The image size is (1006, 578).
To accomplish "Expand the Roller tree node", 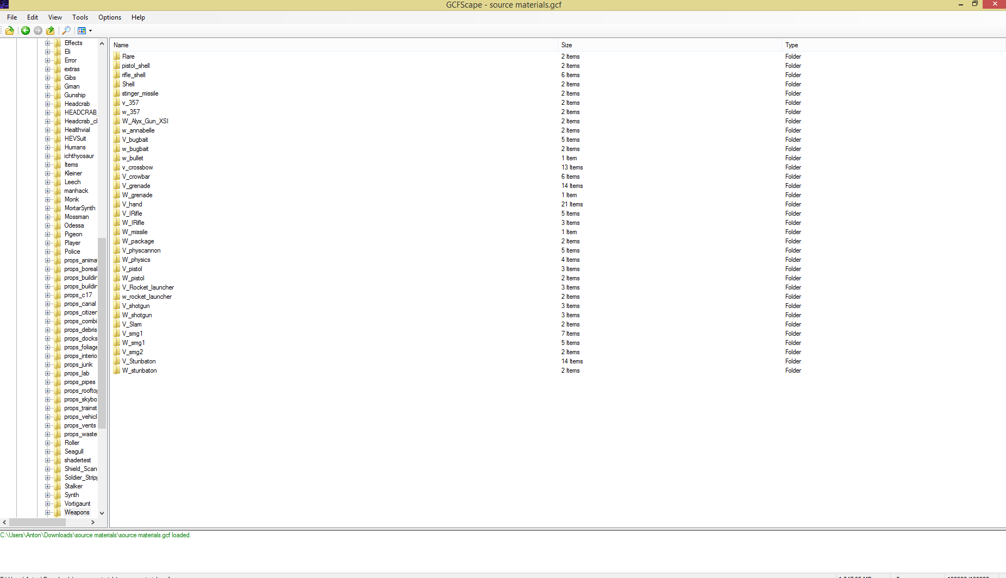I will pos(47,443).
